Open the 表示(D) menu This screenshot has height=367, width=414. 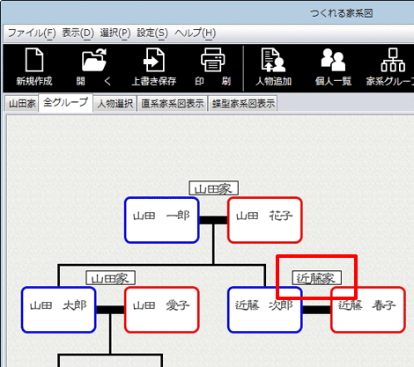tap(78, 33)
